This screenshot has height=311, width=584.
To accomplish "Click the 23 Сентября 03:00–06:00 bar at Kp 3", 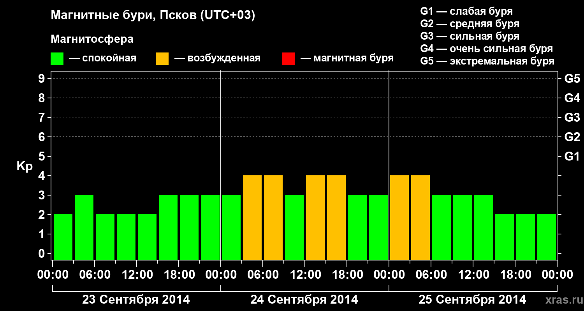I will pos(84,227).
